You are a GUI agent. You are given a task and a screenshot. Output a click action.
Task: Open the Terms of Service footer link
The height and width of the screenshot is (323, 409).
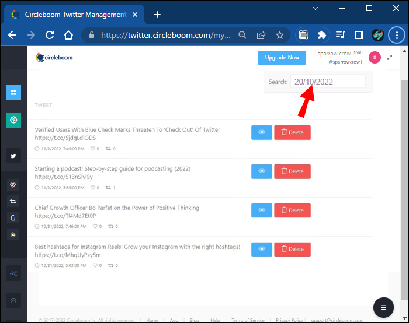[248, 320]
